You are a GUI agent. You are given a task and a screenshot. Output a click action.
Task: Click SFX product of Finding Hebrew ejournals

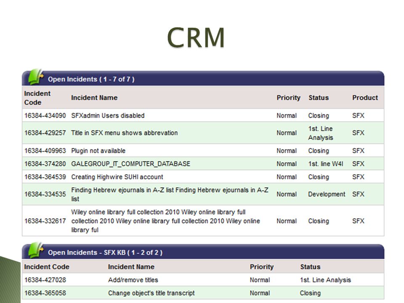point(358,194)
